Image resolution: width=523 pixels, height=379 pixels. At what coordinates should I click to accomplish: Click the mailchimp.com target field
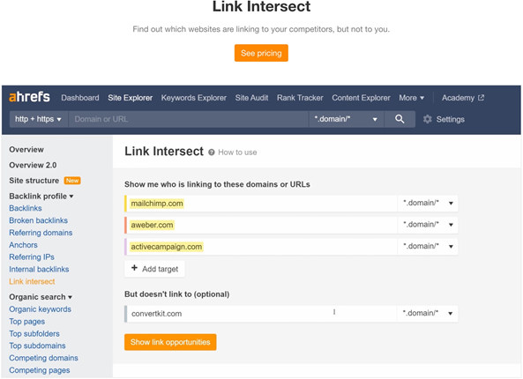[261, 204]
